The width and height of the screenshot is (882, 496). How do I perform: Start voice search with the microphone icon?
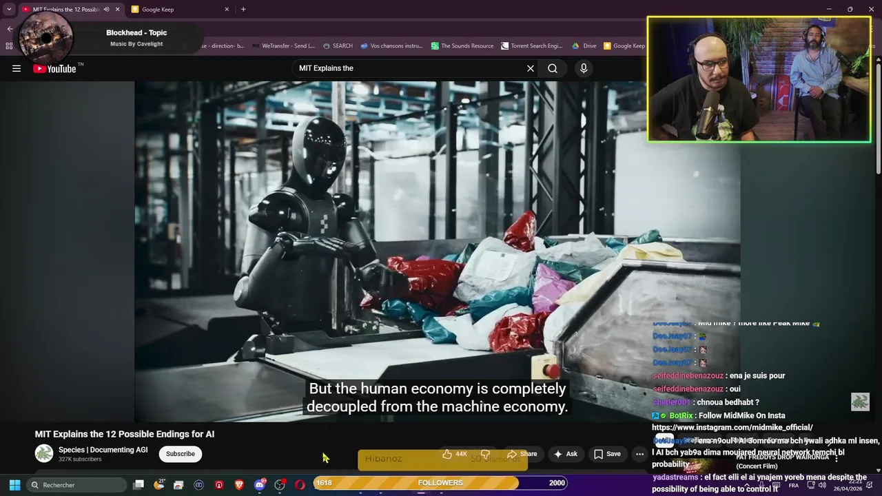(584, 68)
